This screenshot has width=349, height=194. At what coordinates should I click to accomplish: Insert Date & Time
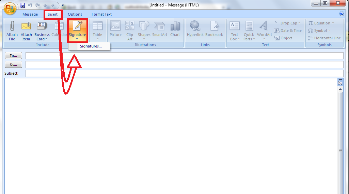click(288, 31)
